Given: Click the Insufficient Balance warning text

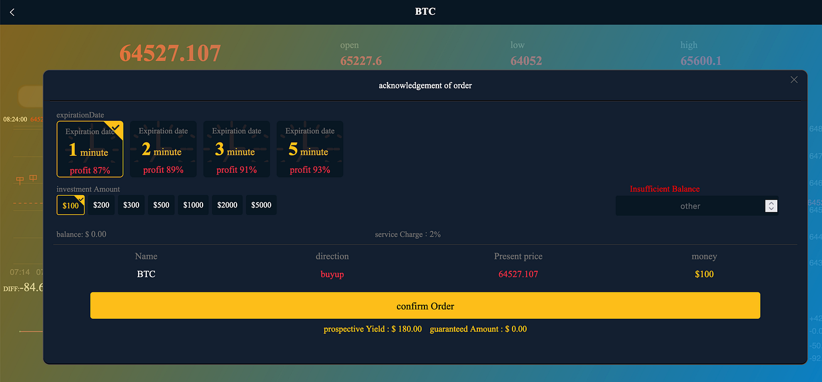Looking at the screenshot, I should point(665,189).
